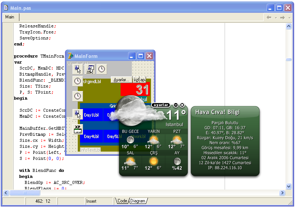296x208 pixels.
Task: Click the vertical scrollbar thumb in the editor
Action: (288, 59)
